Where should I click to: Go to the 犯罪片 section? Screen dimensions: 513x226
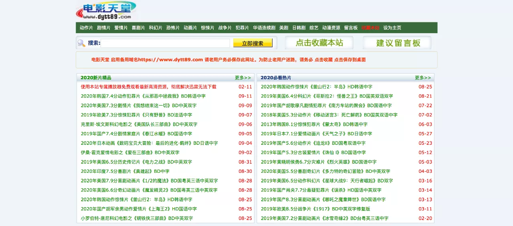(x=242, y=28)
